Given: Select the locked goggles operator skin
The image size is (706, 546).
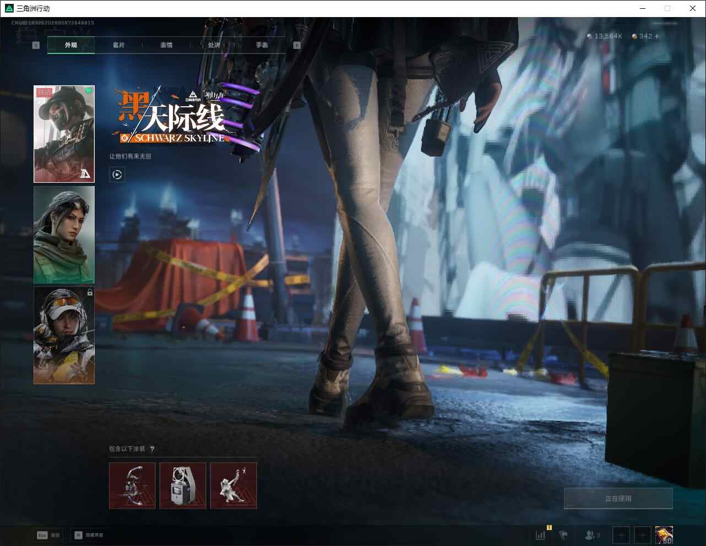Looking at the screenshot, I should [x=64, y=335].
